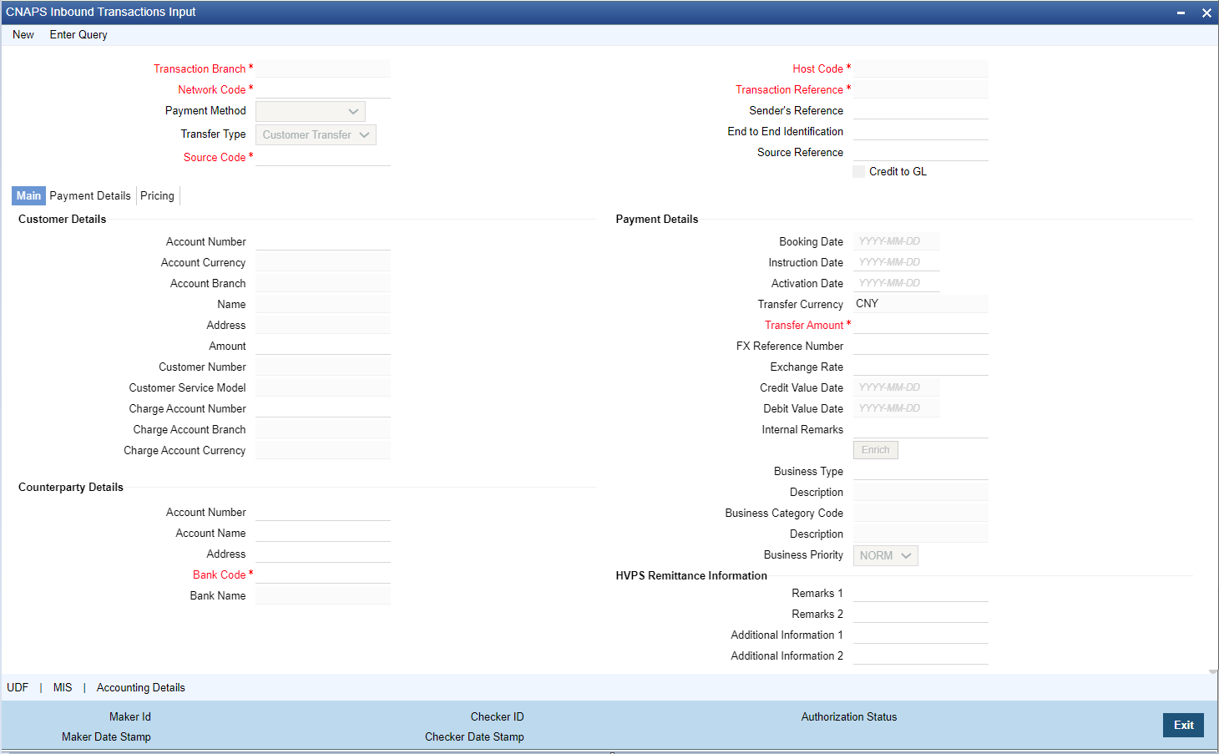Focus the Counterparty Address field
Image resolution: width=1219 pixels, height=754 pixels.
(x=323, y=554)
